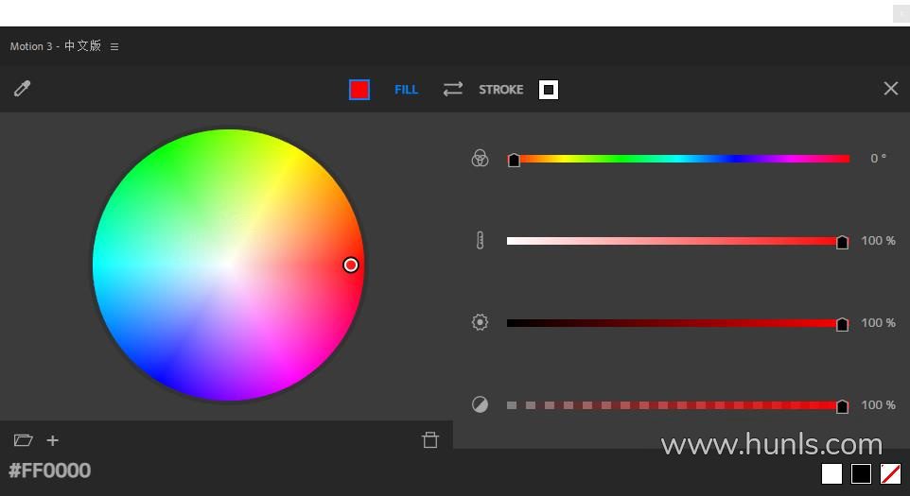Screen dimensions: 910x496
Task: Click the Motion 3 - 中文版 panel title
Action: (x=56, y=46)
